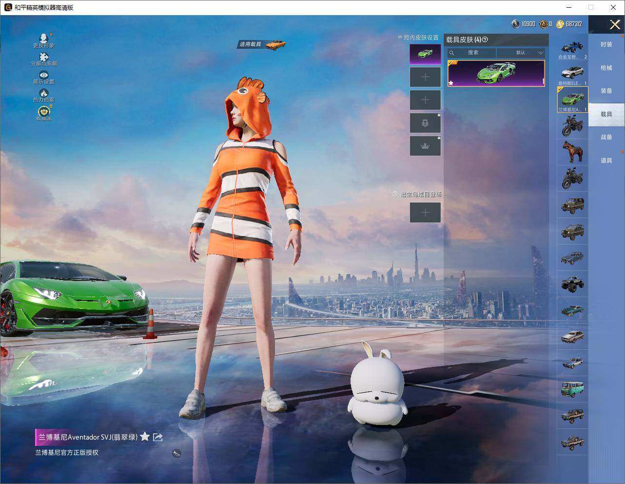Expand the 默认 sort dropdown

(521, 53)
